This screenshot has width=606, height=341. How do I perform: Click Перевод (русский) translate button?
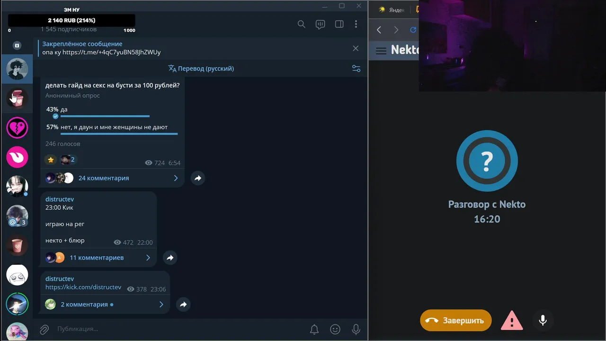(x=201, y=69)
